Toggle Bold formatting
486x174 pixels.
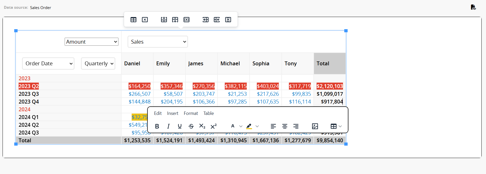(157, 126)
